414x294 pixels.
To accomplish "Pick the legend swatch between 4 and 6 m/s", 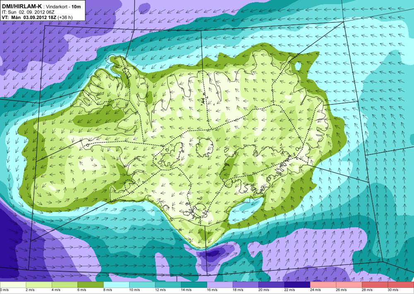I will 65,285.
